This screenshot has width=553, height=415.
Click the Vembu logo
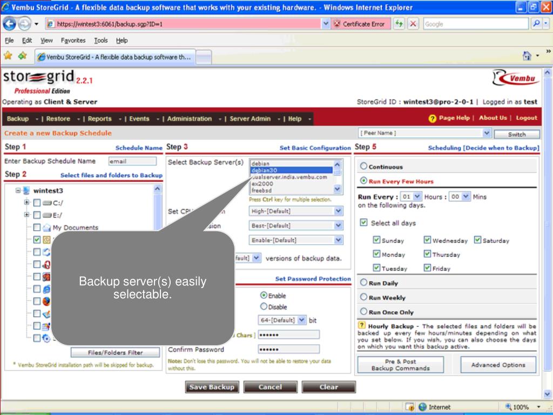[x=516, y=78]
